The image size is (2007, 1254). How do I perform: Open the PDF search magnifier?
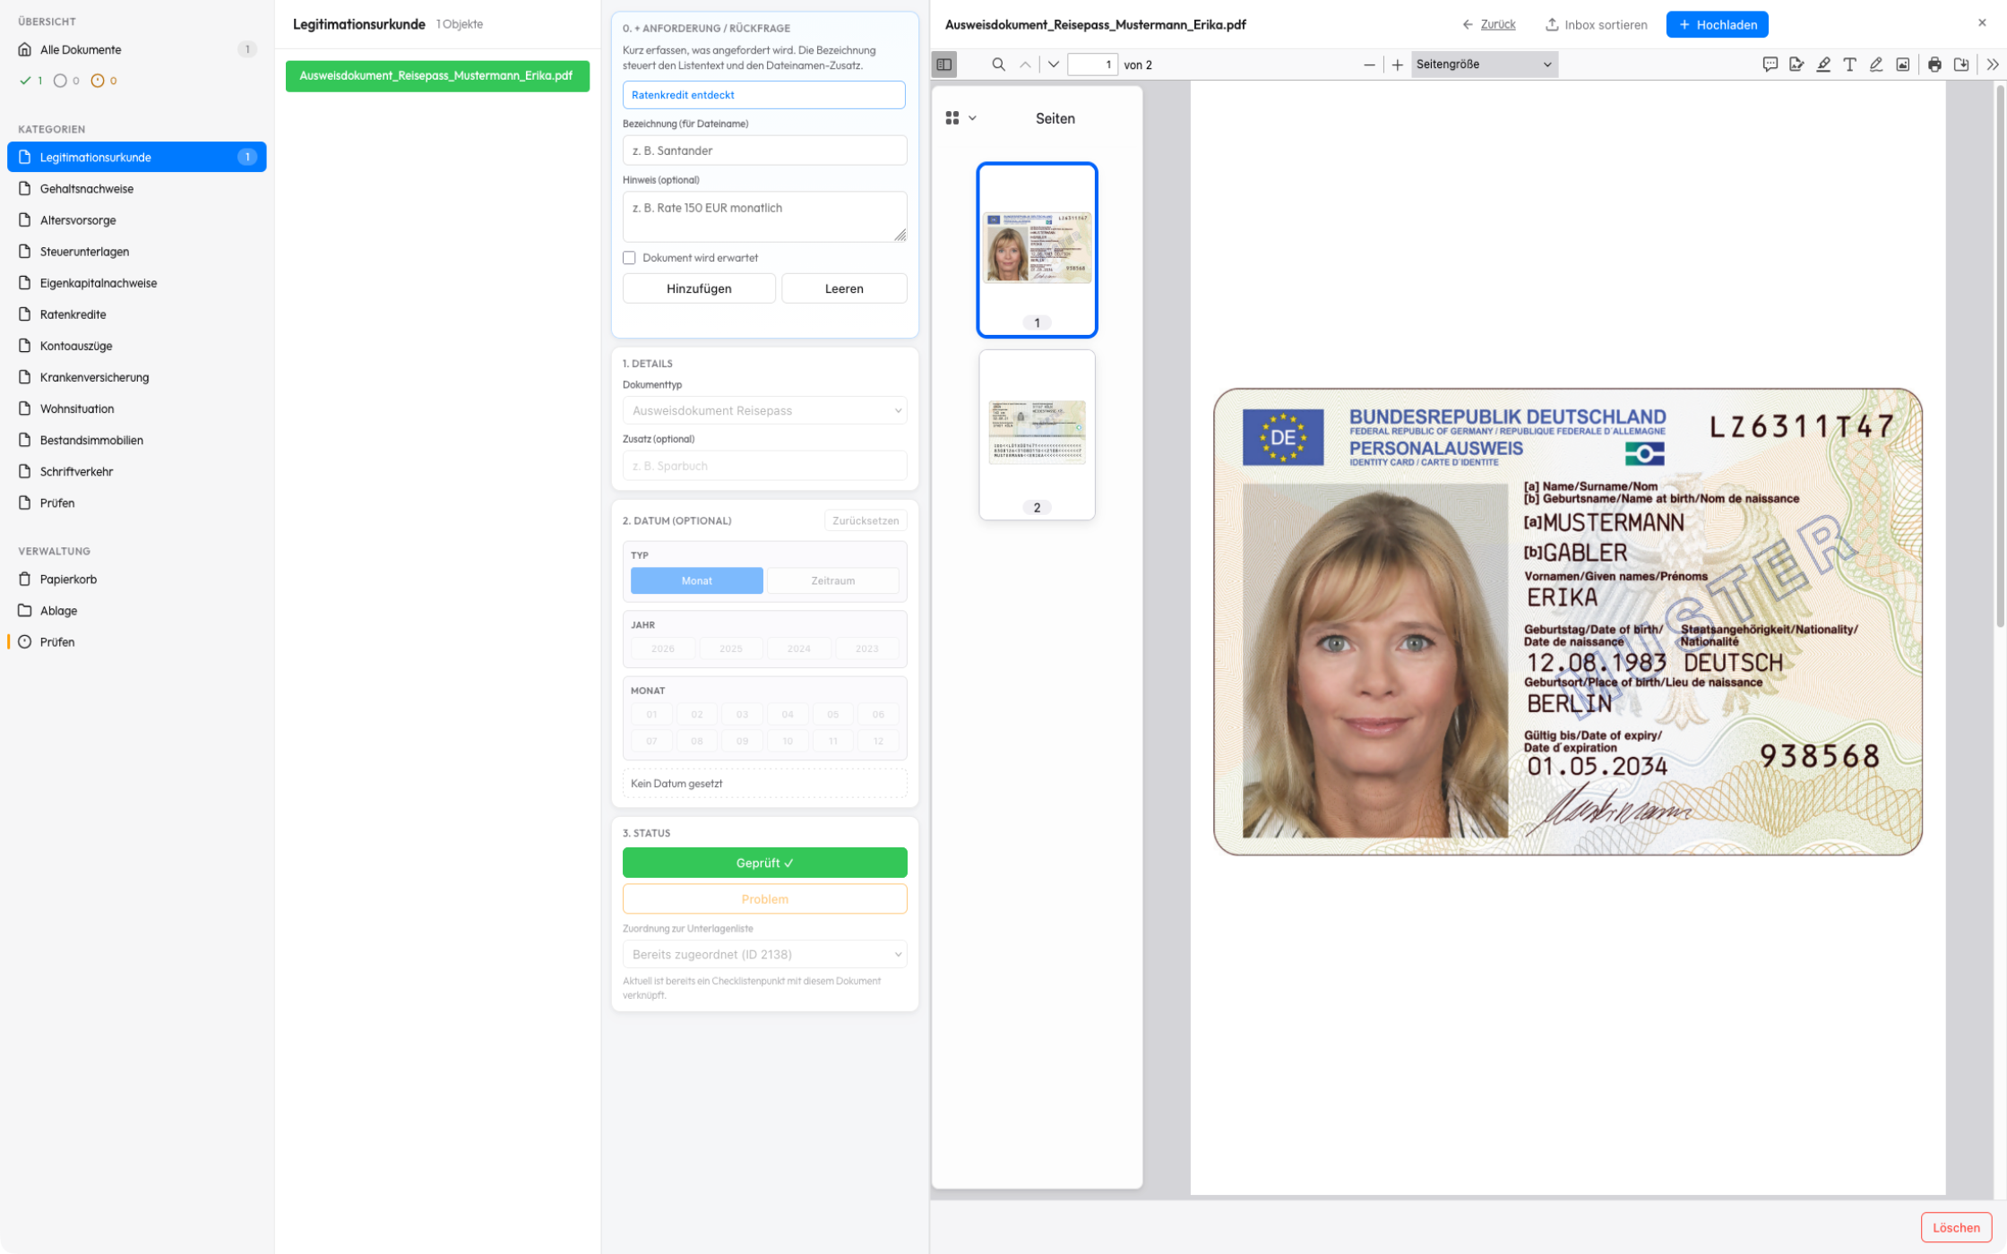tap(998, 64)
